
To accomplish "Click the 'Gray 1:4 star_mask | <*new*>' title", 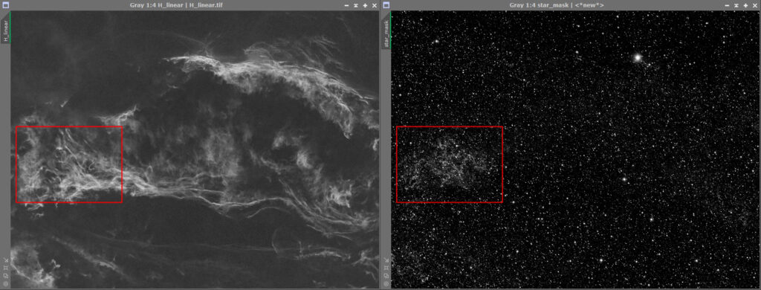I will click(557, 5).
